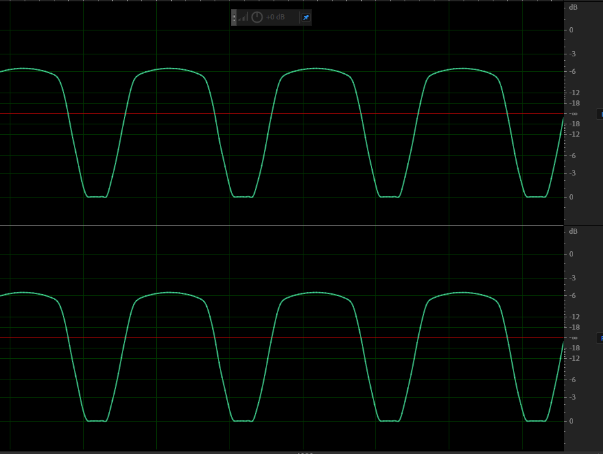Click the amplitude adjust knob in HUD

coord(257,17)
